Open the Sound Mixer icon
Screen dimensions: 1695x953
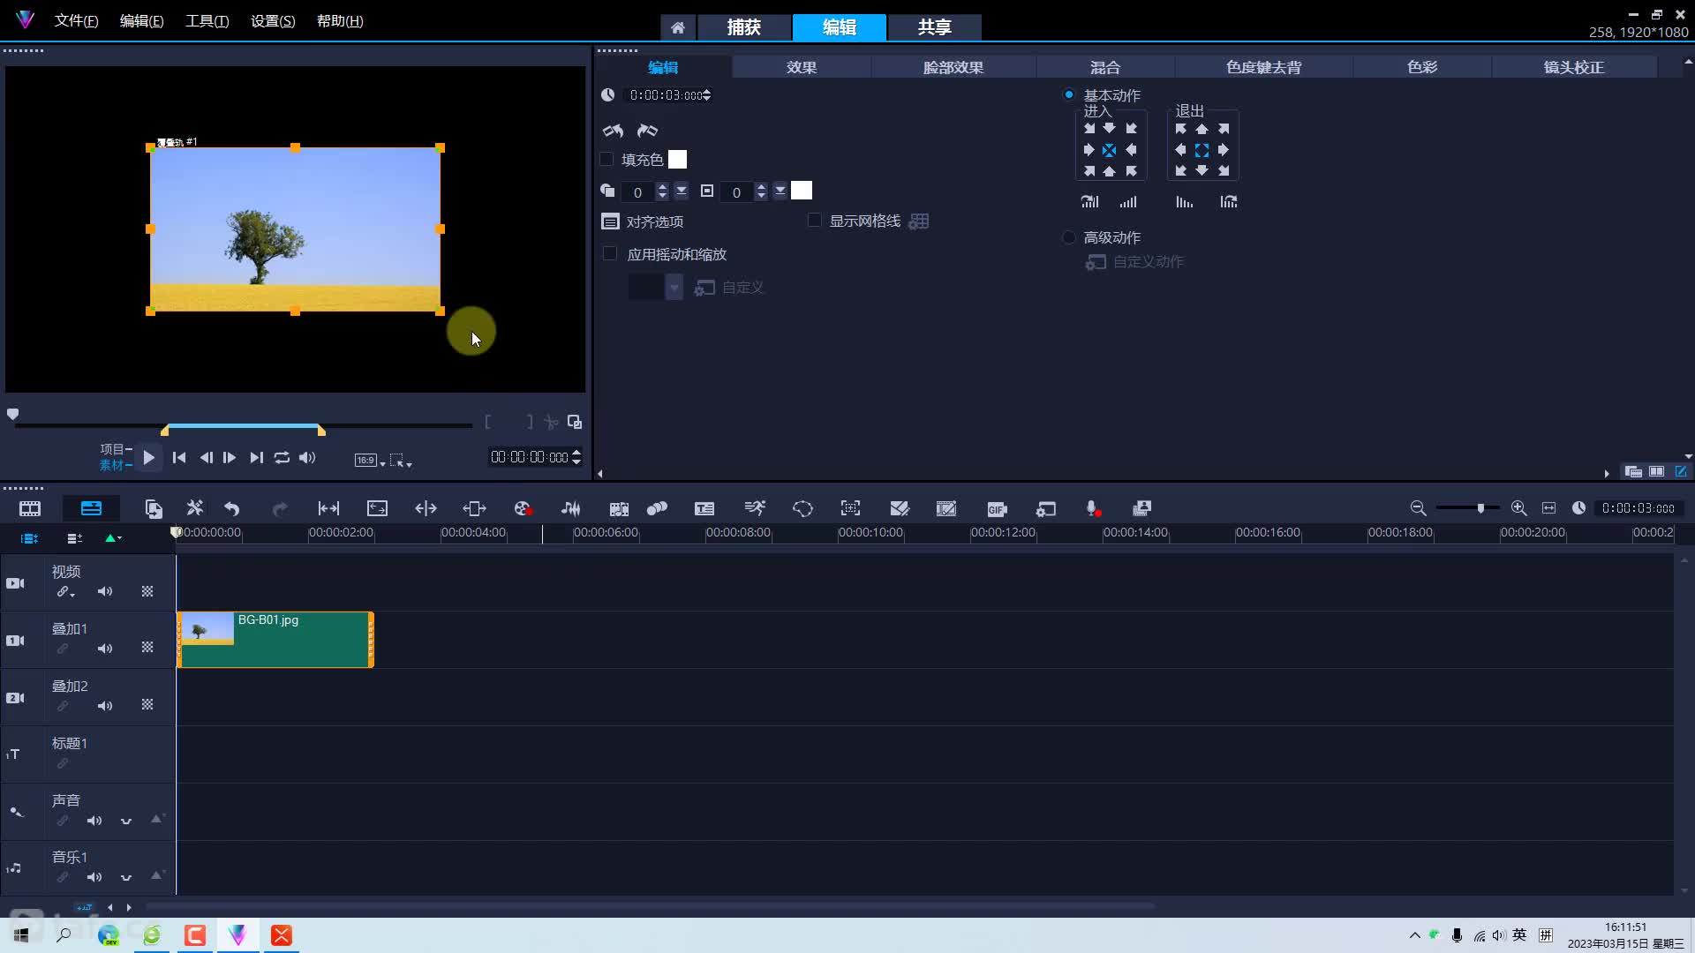tap(571, 508)
